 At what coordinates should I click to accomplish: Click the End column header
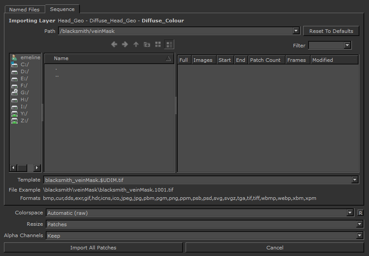[x=241, y=60]
